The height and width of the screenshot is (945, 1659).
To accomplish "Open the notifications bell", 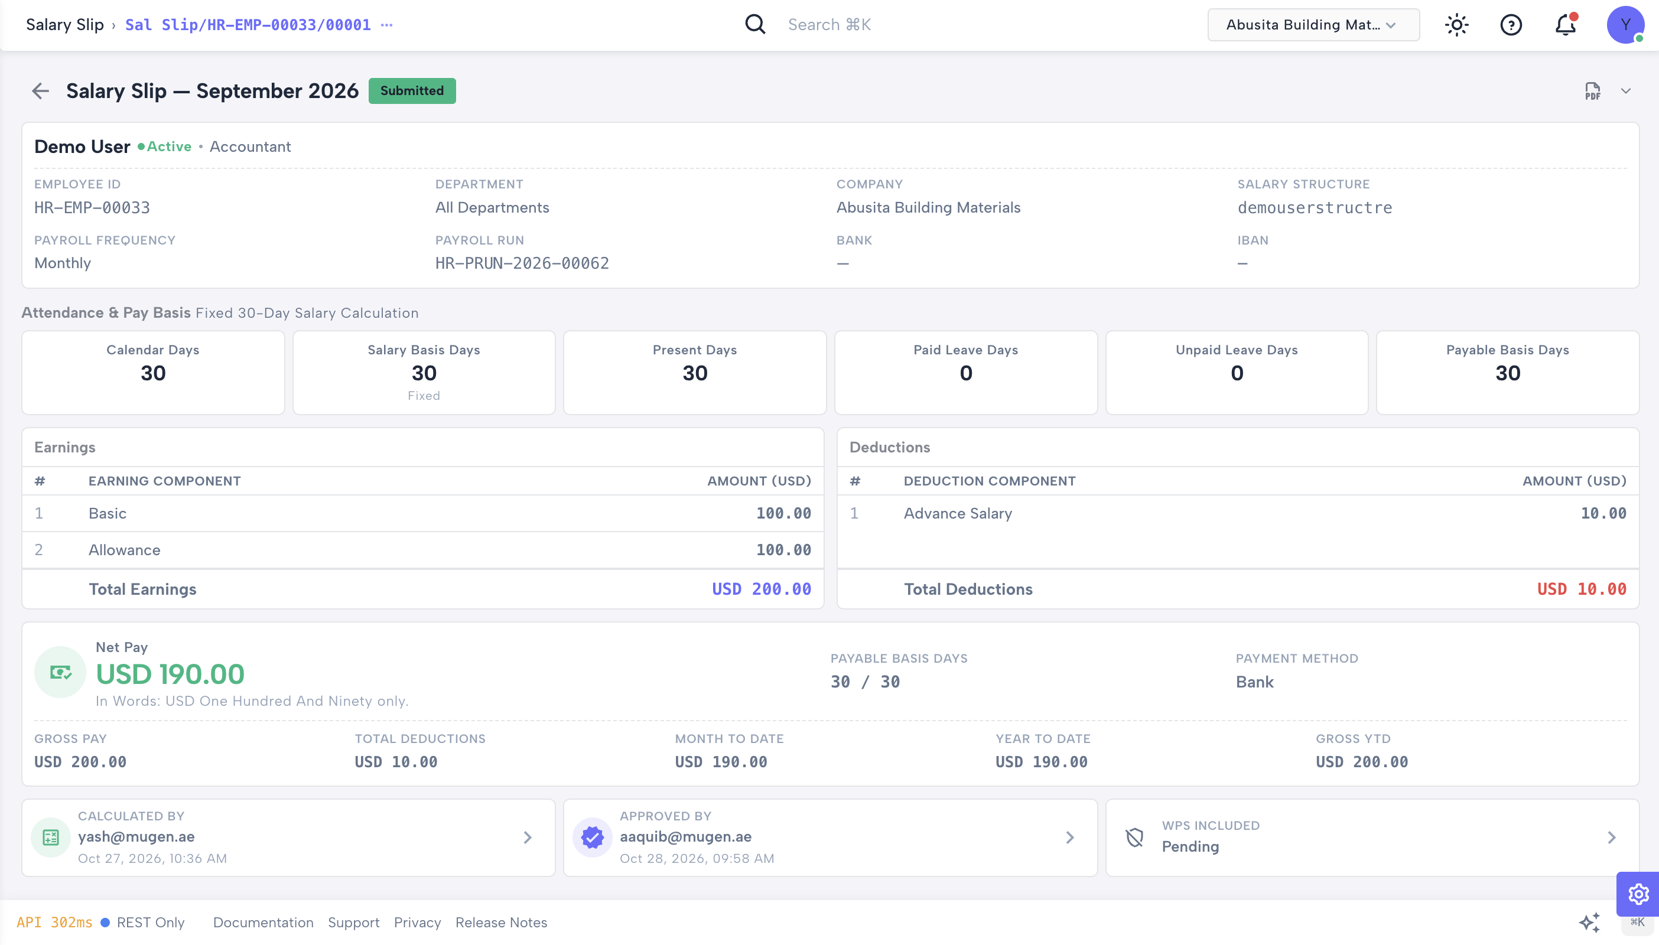I will tap(1566, 25).
